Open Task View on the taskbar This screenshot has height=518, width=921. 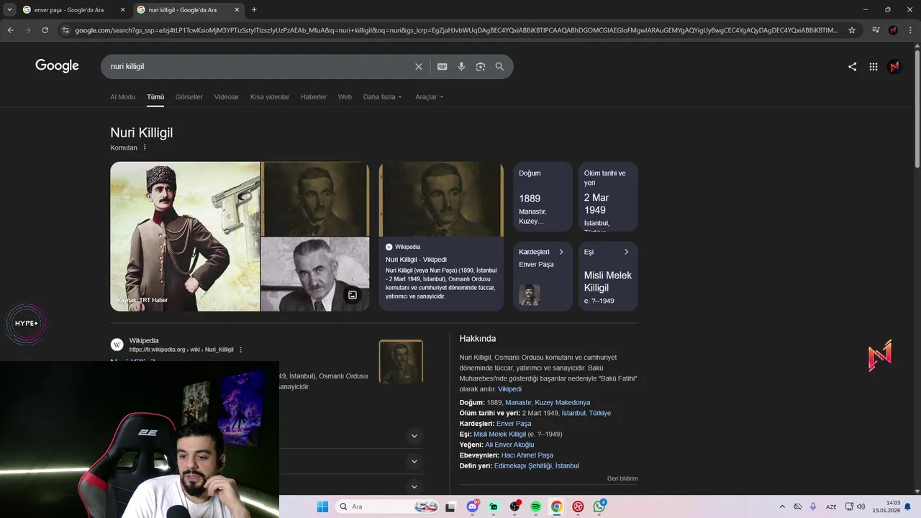tap(450, 506)
